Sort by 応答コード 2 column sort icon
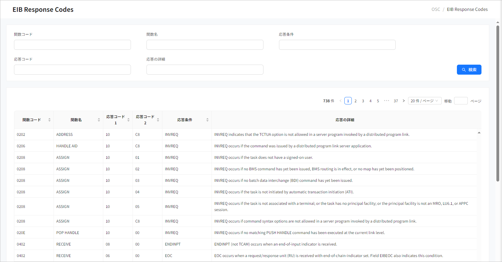The height and width of the screenshot is (262, 502). [158, 120]
